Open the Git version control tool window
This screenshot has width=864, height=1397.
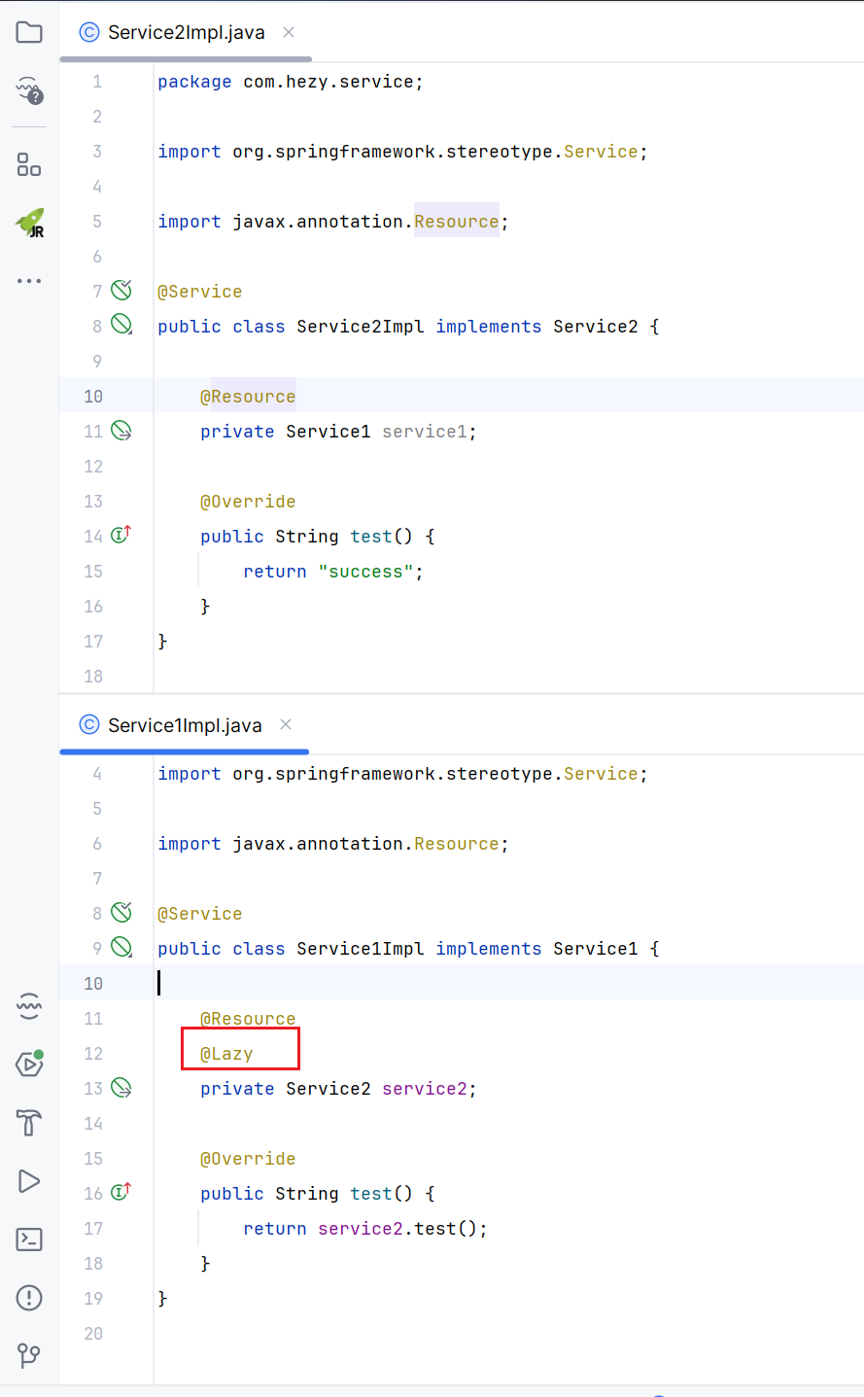tap(29, 1355)
